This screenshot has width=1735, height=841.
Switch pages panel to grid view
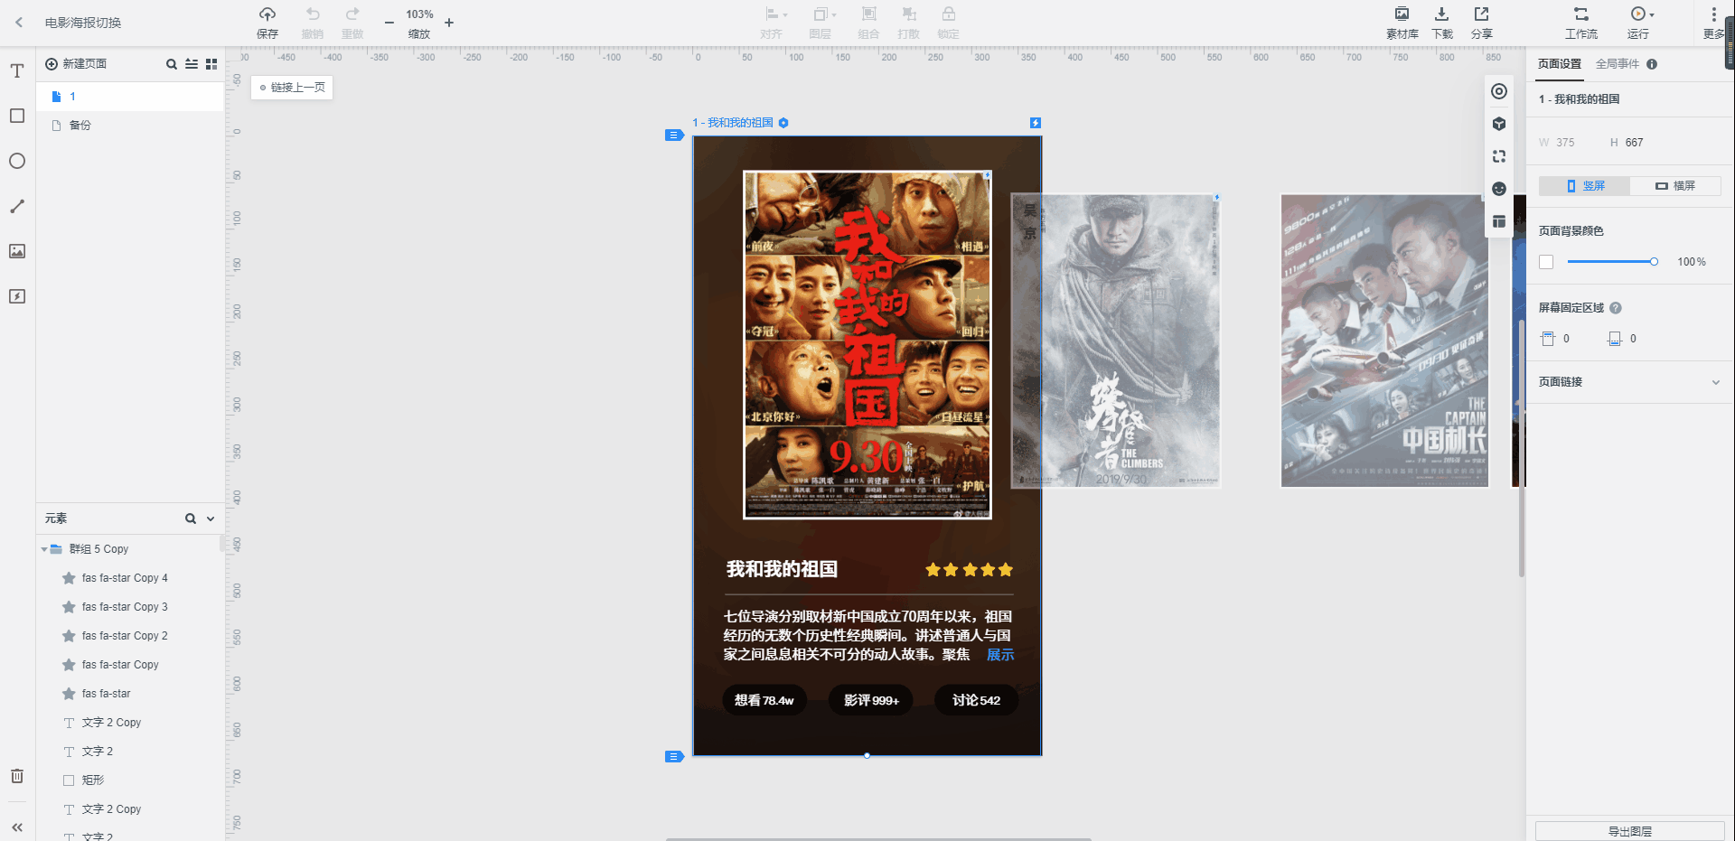(x=211, y=64)
